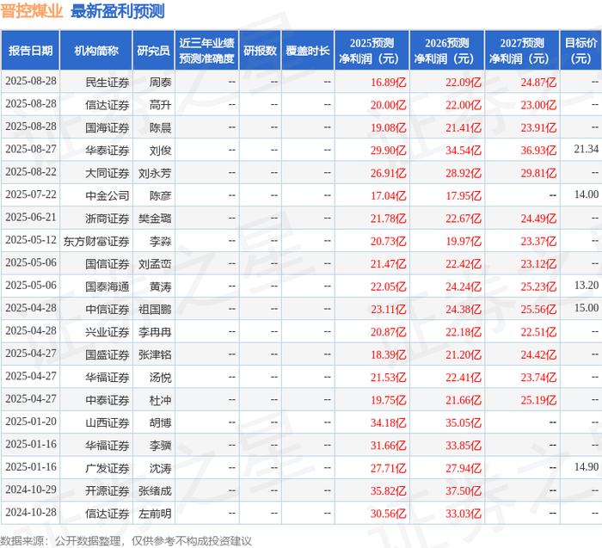Click the 2024-10-29 date cell
The image size is (602, 548).
[x=31, y=490]
